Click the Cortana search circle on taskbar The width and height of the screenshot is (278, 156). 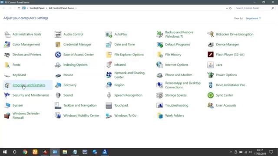[x=14, y=152]
